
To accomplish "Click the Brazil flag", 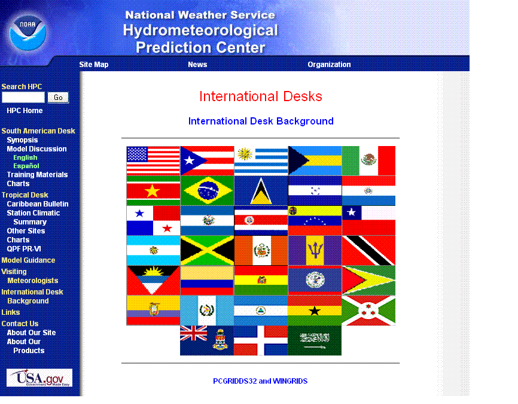I will click(x=207, y=191).
